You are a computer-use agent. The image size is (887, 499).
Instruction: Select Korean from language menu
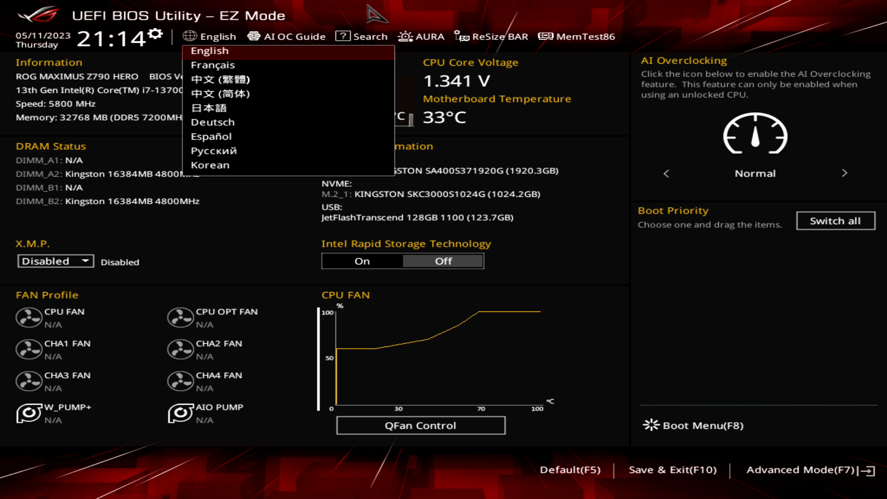(x=210, y=164)
